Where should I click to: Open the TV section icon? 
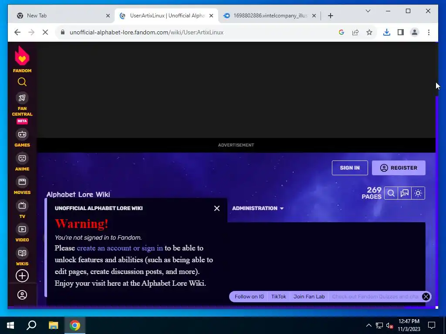pos(22,206)
